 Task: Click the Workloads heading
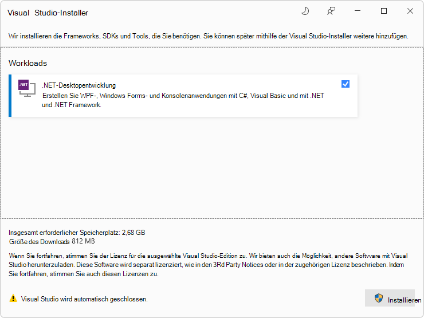(28, 63)
